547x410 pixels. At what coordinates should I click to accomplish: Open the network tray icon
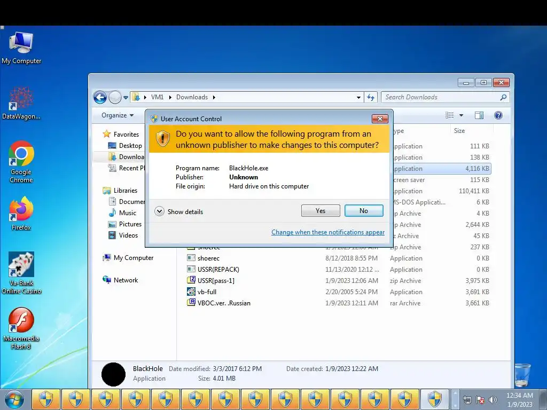[x=467, y=400]
